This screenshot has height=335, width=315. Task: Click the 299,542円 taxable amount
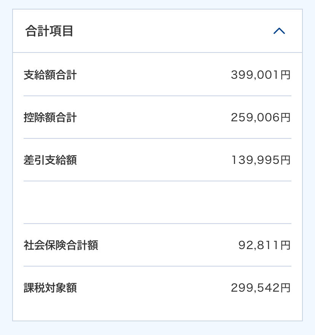261,287
